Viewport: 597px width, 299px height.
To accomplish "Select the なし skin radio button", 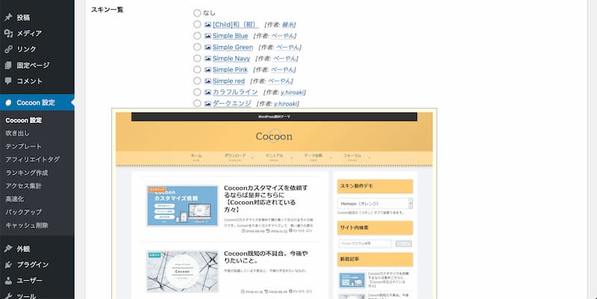I will coord(197,13).
